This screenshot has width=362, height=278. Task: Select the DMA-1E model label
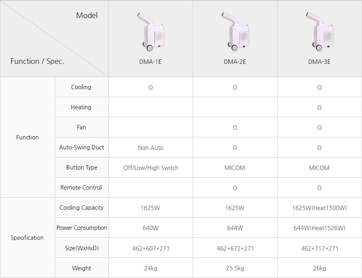click(150, 62)
